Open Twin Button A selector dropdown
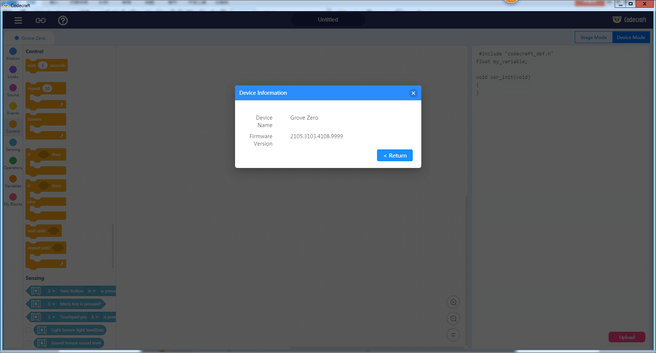Image resolution: width=656 pixels, height=353 pixels. click(92, 291)
